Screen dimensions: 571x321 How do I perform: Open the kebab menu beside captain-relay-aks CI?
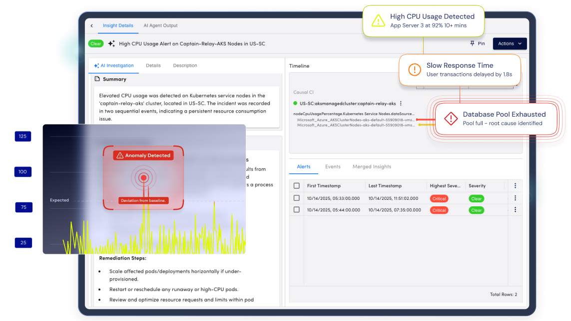click(401, 104)
